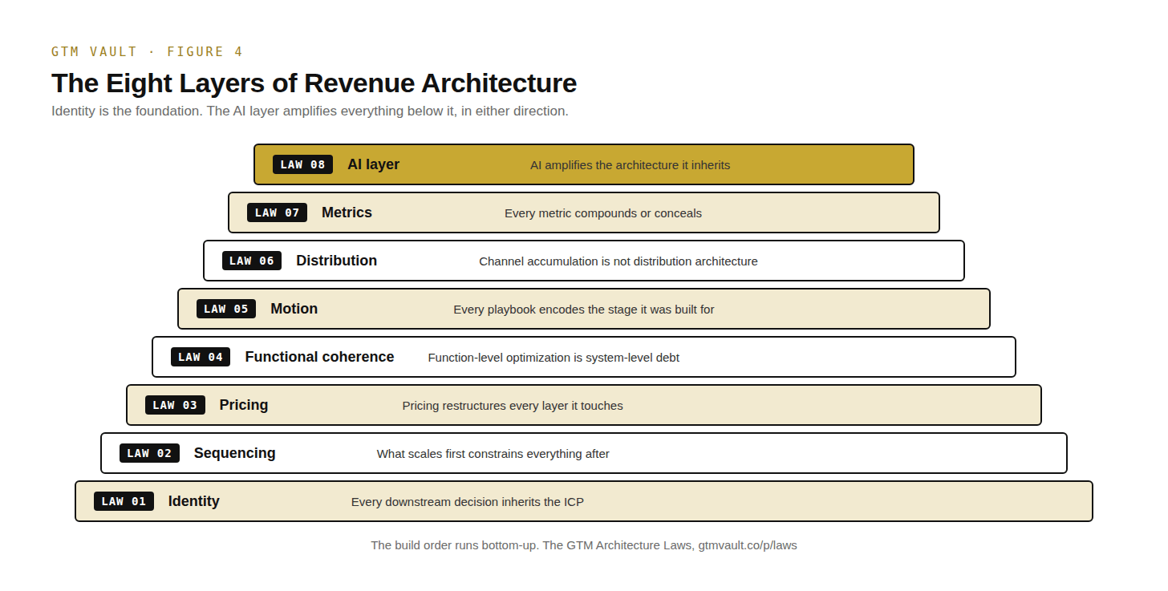Select the 'Motion' heading

[294, 309]
